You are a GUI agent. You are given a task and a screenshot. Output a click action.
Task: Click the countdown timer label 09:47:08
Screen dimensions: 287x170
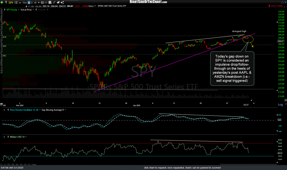246,105
